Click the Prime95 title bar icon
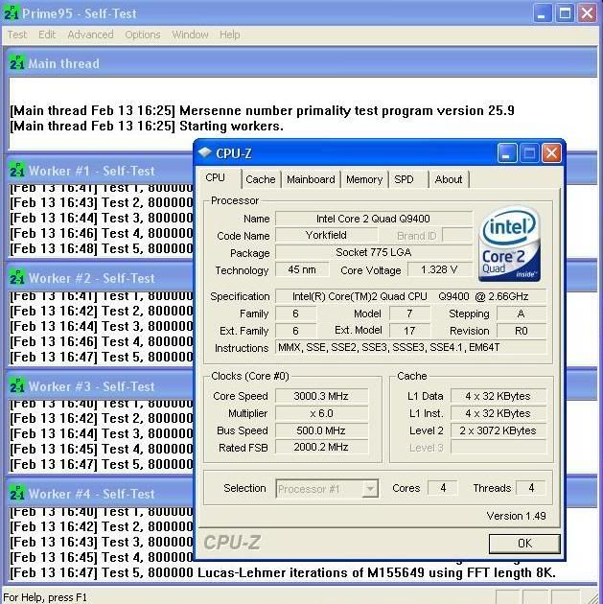The image size is (603, 604). (12, 12)
